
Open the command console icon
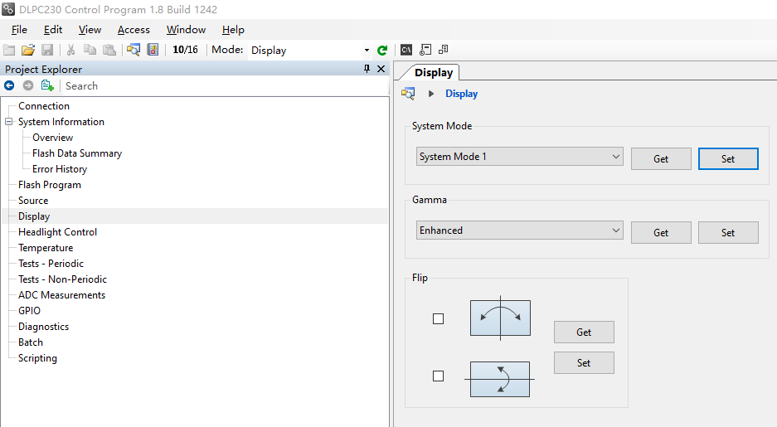tap(406, 50)
